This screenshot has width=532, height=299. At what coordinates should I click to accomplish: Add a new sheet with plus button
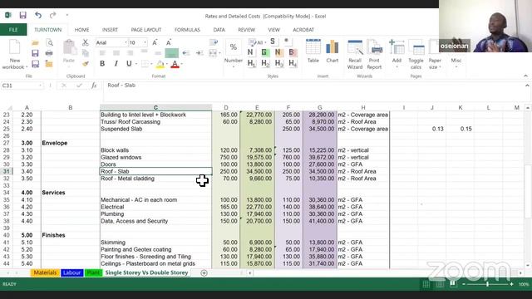click(x=204, y=273)
